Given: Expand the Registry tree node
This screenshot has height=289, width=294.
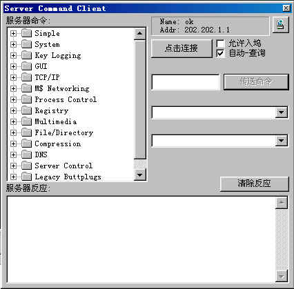Looking at the screenshot, I should click(x=13, y=111).
